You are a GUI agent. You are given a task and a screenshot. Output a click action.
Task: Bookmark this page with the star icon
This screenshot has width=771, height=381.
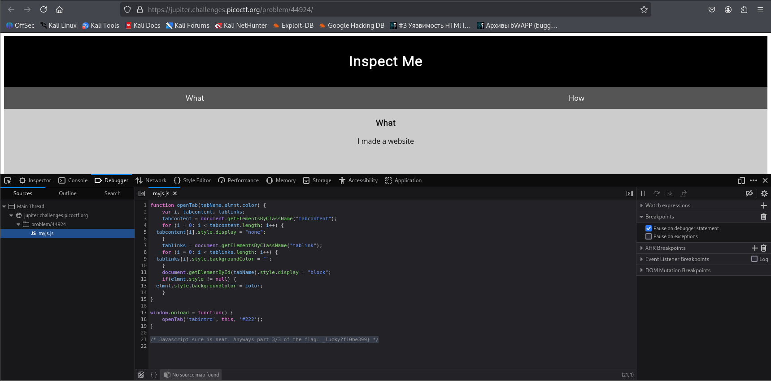pyautogui.click(x=644, y=9)
